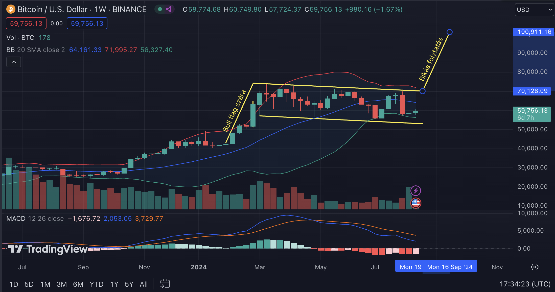Select the 6M time range
This screenshot has height=292, width=555.
78,284
